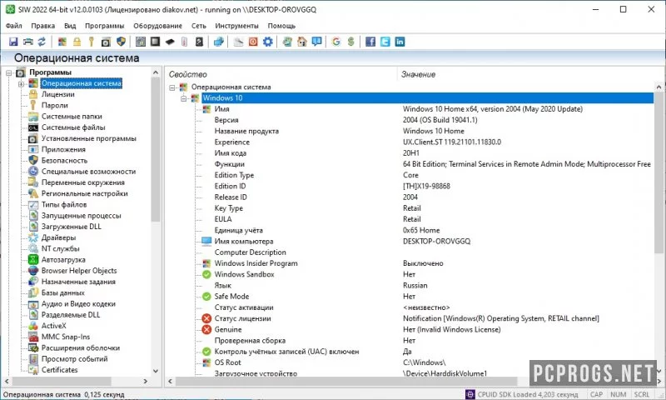This screenshot has height=400, width=666.
Task: Click left tree scrollbar up arrow
Action: tap(156, 72)
